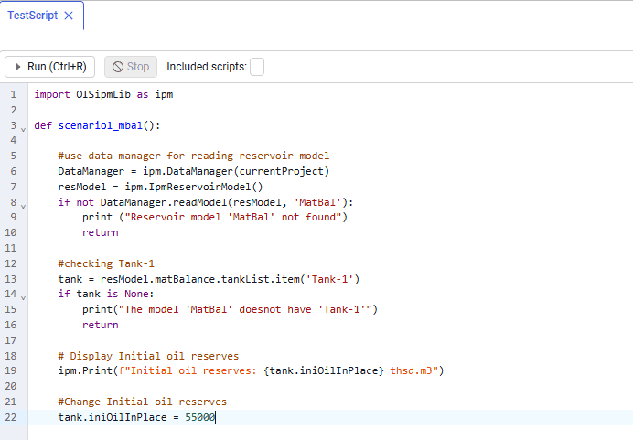
Task: Click the prohibited circle icon in Stop
Action: [118, 67]
